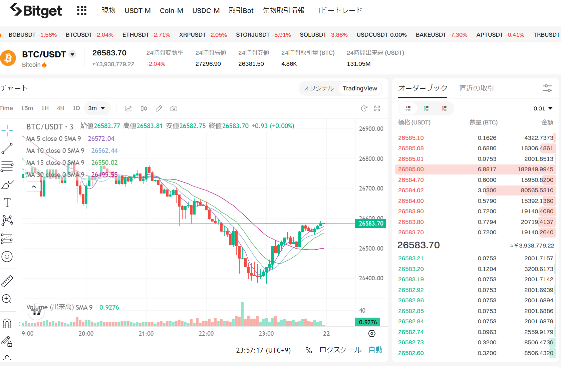Open order book settings sliders icon
Image resolution: width=561 pixels, height=367 pixels.
point(547,88)
